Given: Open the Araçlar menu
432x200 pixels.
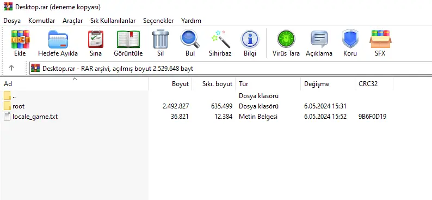Looking at the screenshot, I should tap(73, 21).
